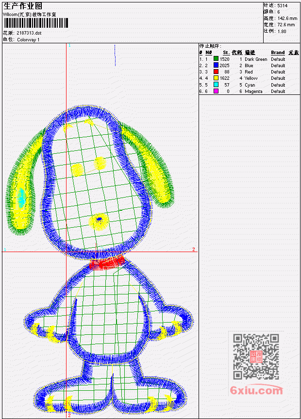The image size is (301, 419).
Task: Click the barcode under the title
Action: coord(36,23)
